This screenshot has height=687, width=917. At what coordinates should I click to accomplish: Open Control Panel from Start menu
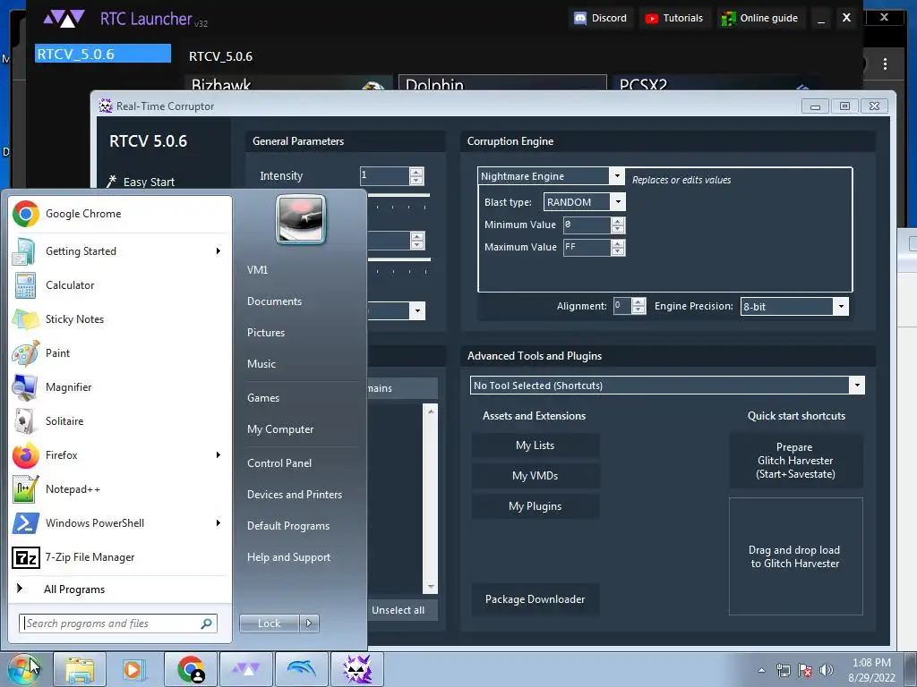[279, 463]
